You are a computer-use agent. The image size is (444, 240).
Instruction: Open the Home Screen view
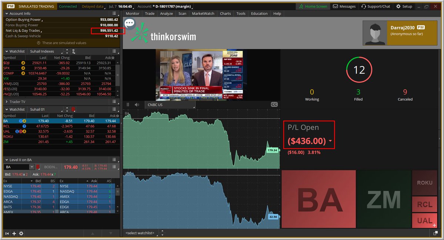[x=313, y=6]
